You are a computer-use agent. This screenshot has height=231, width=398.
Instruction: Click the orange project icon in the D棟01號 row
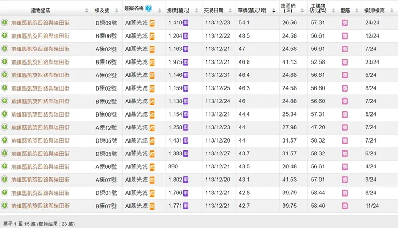(x=152, y=193)
